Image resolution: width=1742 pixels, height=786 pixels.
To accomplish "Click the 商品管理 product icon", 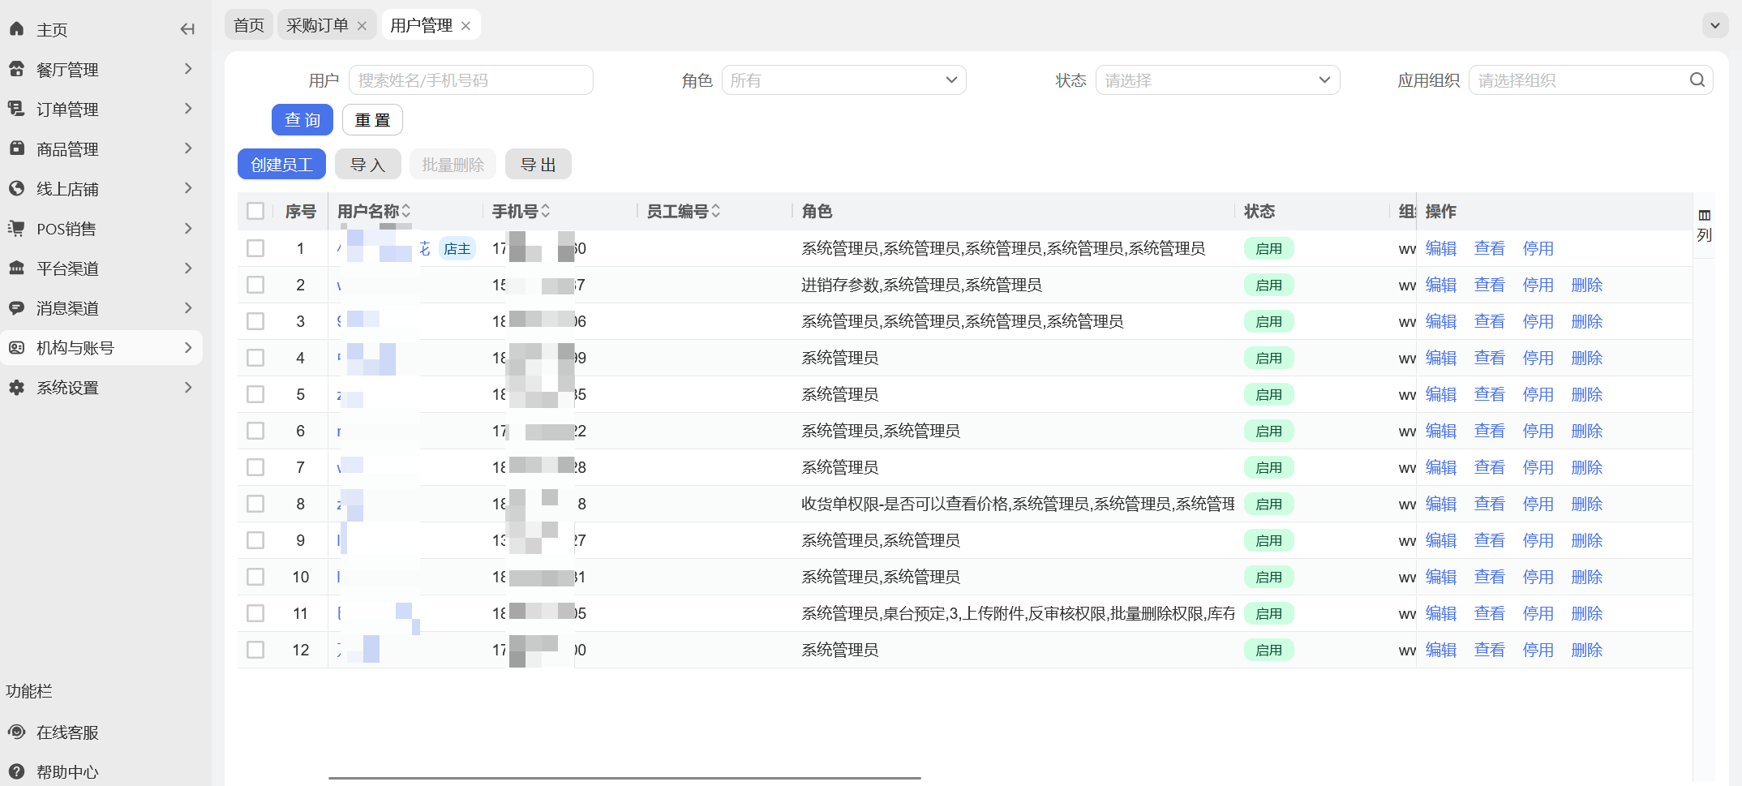I will [16, 148].
